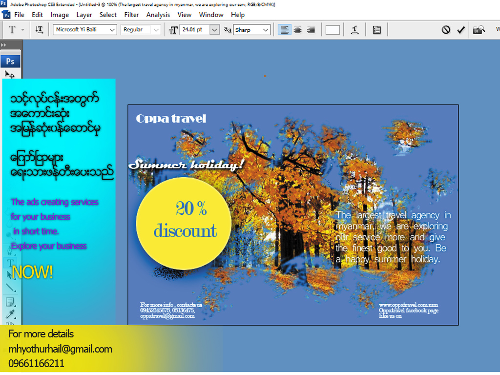Screen dimensions: 500x375
Task: Cancel the current text edit
Action: tap(446, 29)
